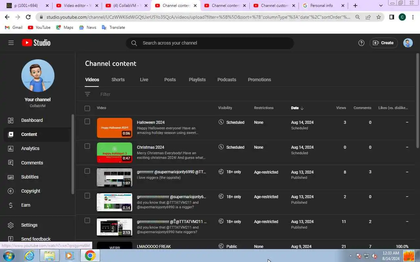Switch to the Podcasts tab
The image size is (420, 262).
(227, 80)
